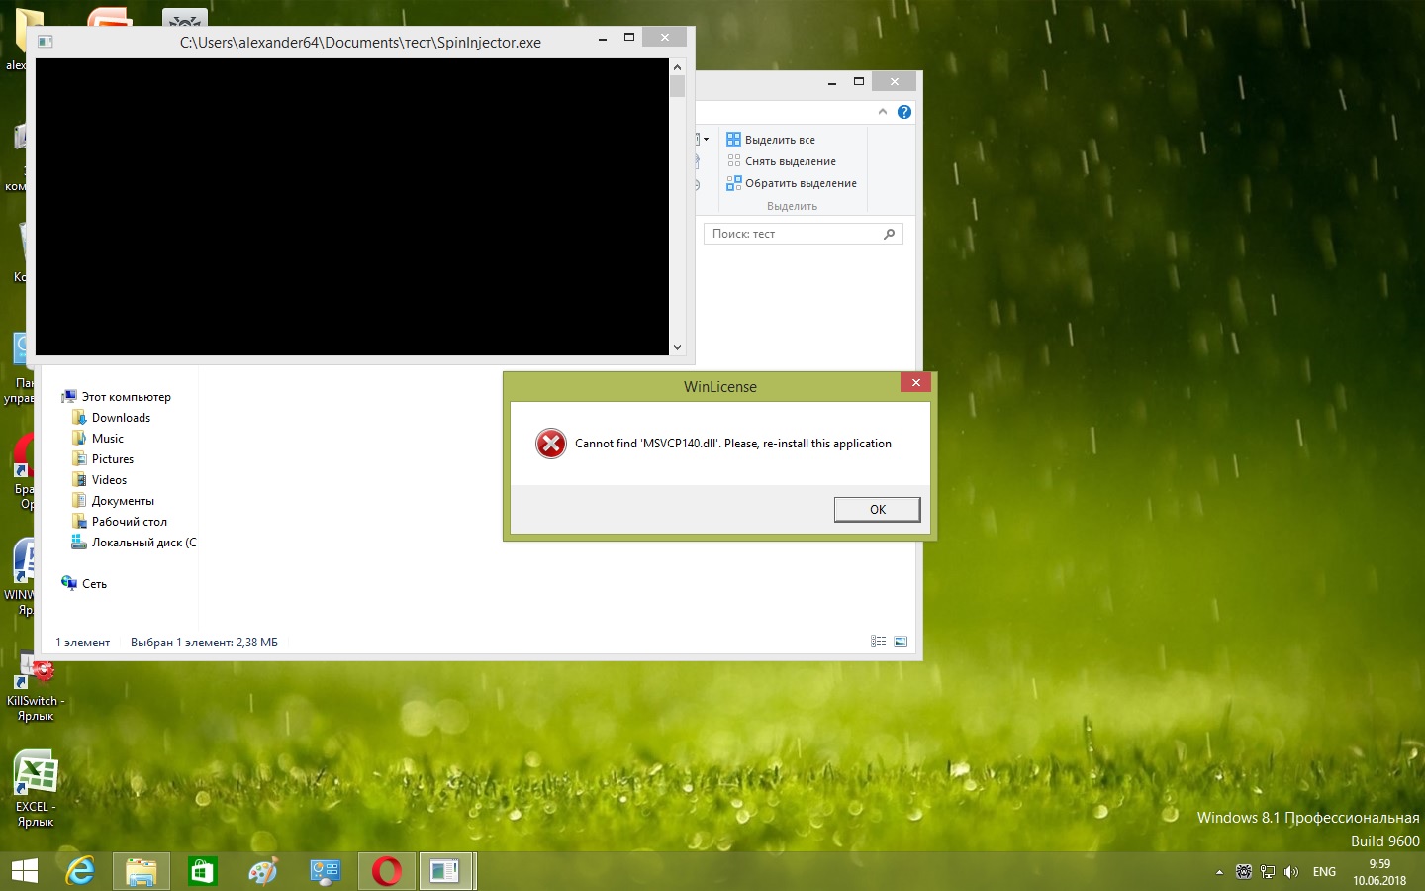
Task: Open Explorer help with the question mark icon
Action: tap(904, 112)
